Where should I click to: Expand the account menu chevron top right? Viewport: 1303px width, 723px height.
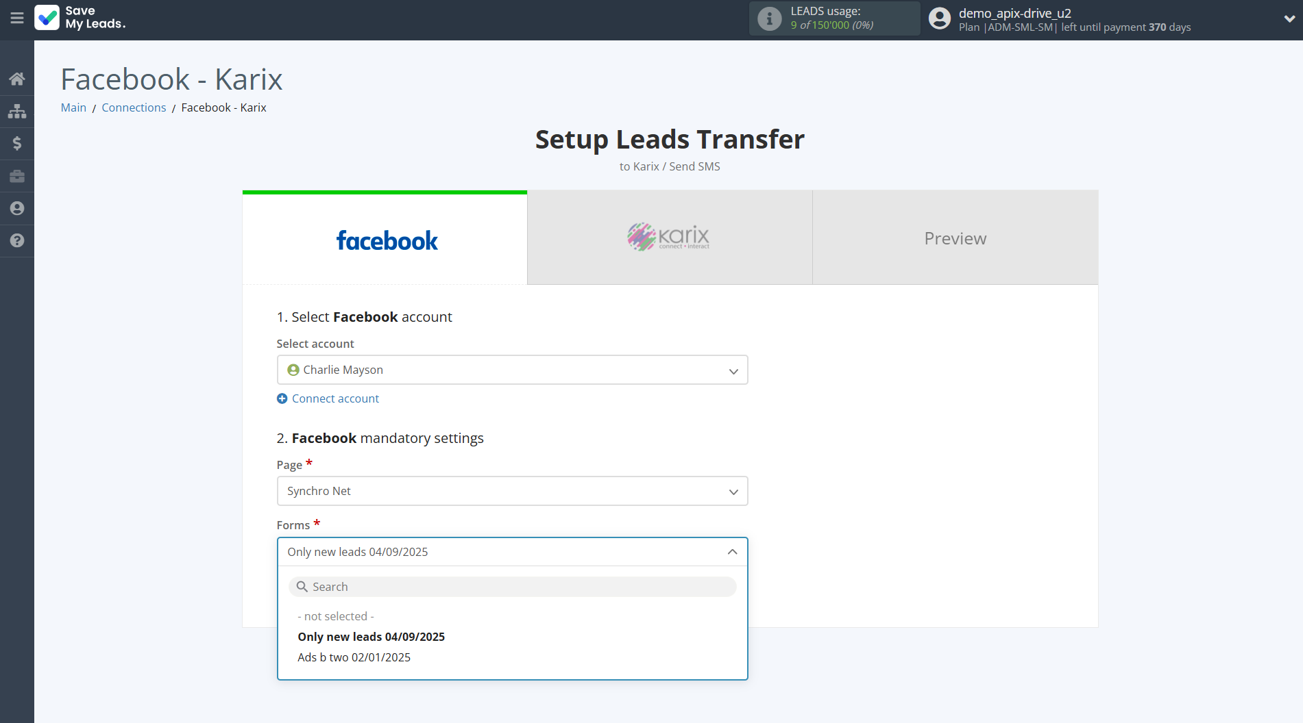[x=1287, y=18]
